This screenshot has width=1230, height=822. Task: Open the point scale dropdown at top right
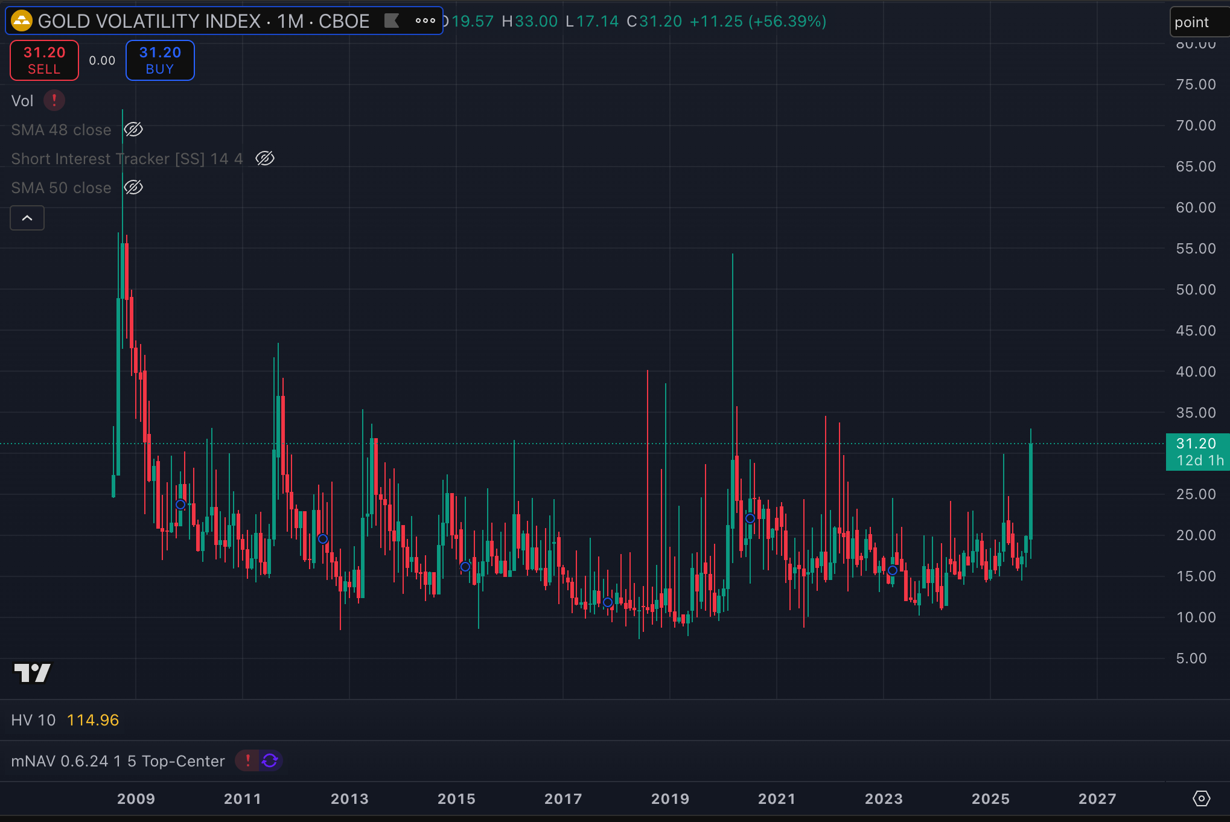tap(1197, 22)
